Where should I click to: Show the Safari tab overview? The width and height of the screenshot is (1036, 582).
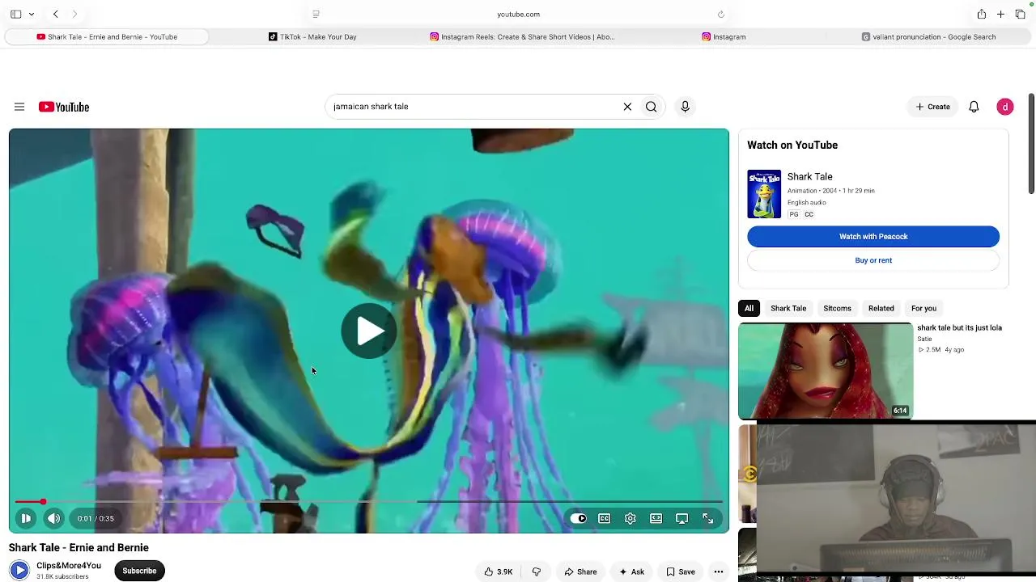pos(1020,14)
